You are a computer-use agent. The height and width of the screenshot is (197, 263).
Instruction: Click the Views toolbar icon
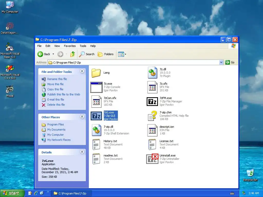coord(121,54)
